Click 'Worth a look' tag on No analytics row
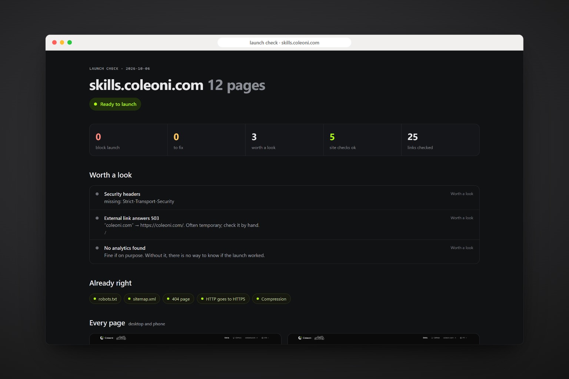The width and height of the screenshot is (569, 379). (x=462, y=248)
